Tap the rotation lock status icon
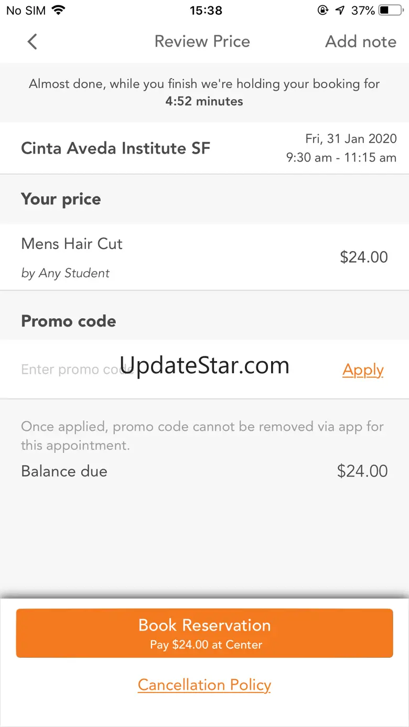Image resolution: width=409 pixels, height=727 pixels. click(323, 10)
